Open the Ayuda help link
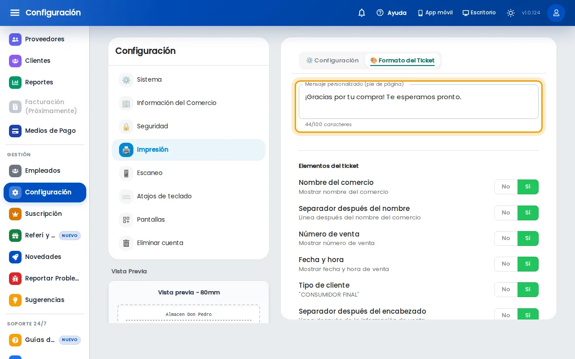Screen dimensions: 575x359 tap(391, 13)
